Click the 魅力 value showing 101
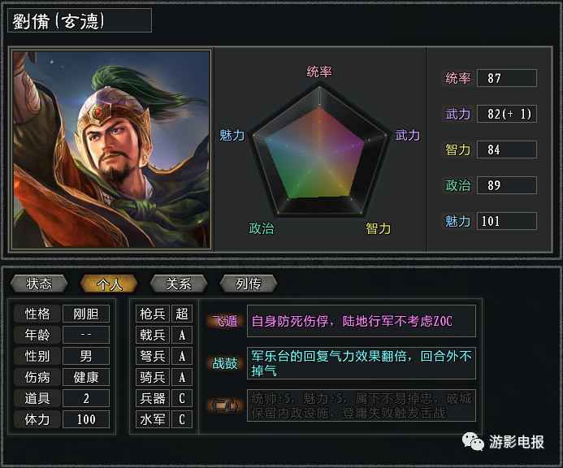563x468 pixels. (507, 221)
